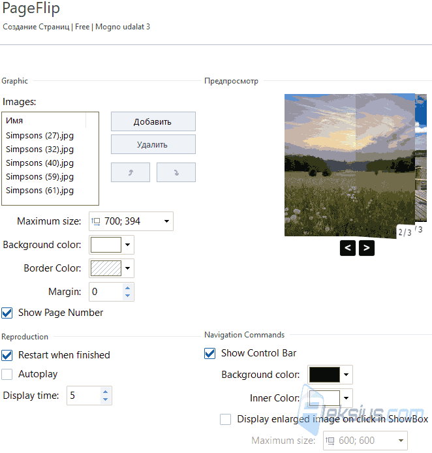432x453 pixels.
Task: Decrease Display time with down arrow
Action: click(106, 399)
